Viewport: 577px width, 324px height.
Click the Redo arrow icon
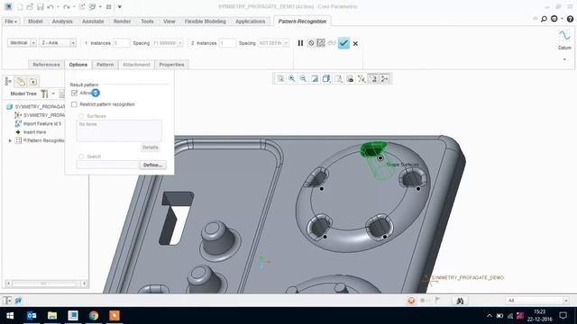(66, 6)
